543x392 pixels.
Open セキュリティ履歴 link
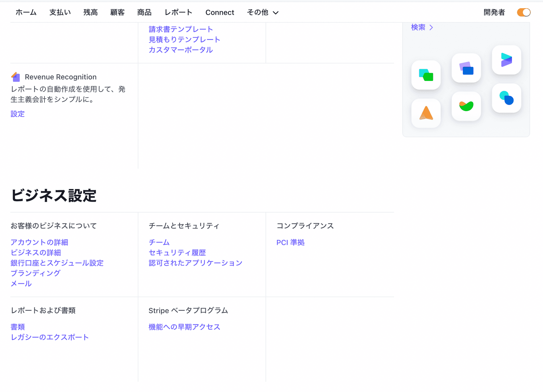[x=177, y=253]
